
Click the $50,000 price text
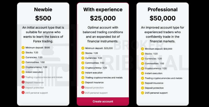(162, 18)
